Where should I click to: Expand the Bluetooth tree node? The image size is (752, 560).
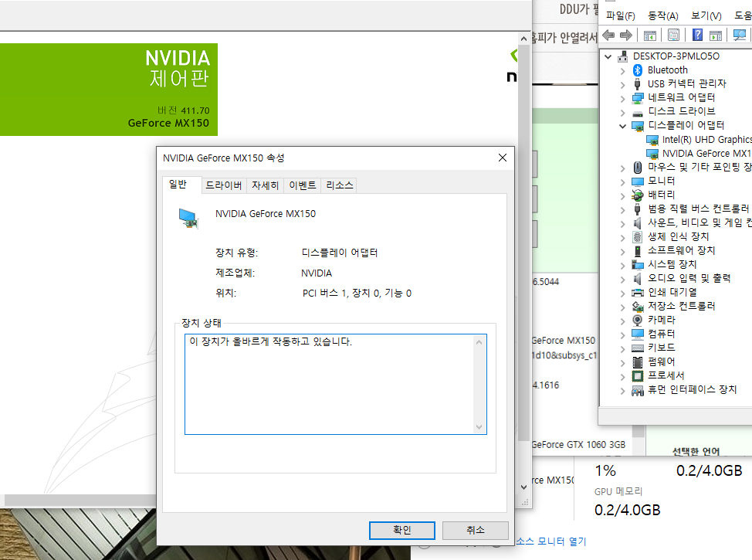[x=622, y=70]
